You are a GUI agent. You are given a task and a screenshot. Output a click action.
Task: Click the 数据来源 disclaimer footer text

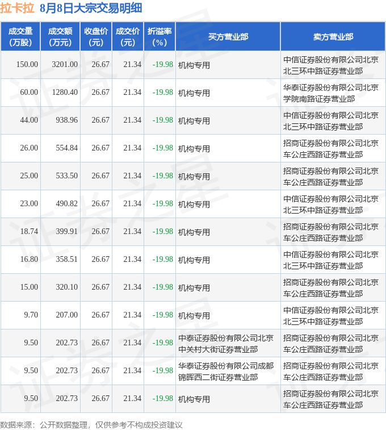(91, 425)
